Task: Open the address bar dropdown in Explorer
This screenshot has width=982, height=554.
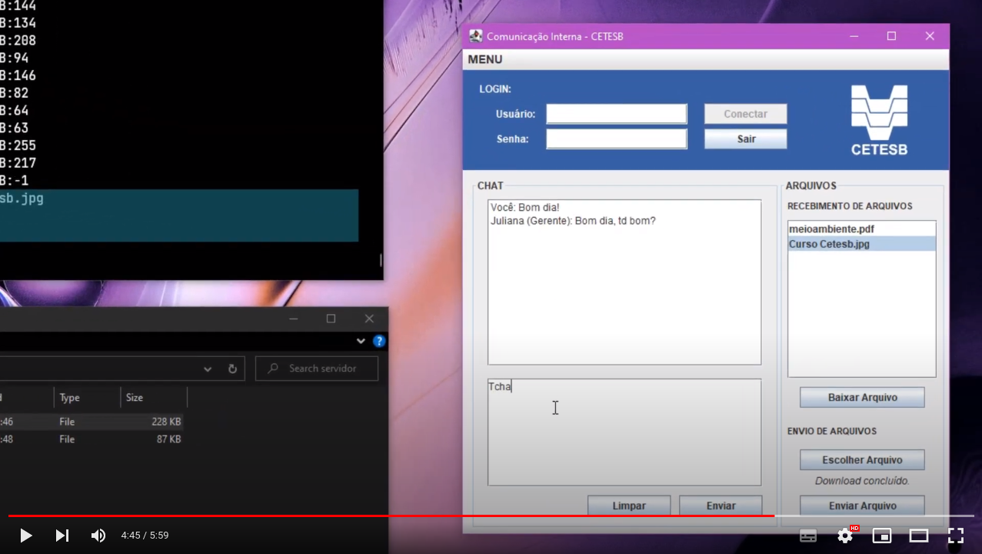Action: [207, 368]
